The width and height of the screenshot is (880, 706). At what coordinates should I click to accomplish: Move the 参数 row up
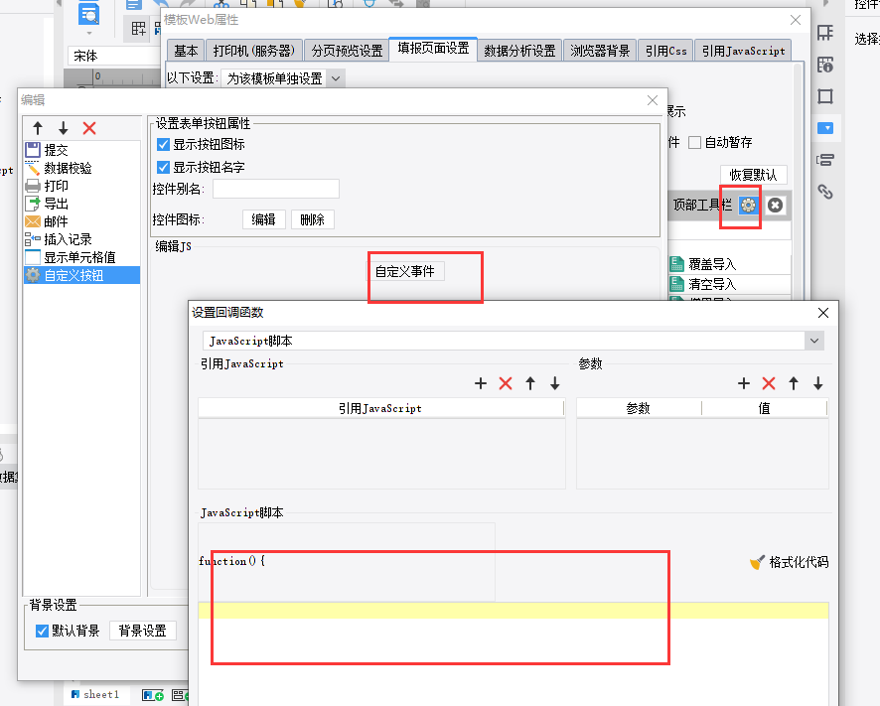pyautogui.click(x=794, y=383)
